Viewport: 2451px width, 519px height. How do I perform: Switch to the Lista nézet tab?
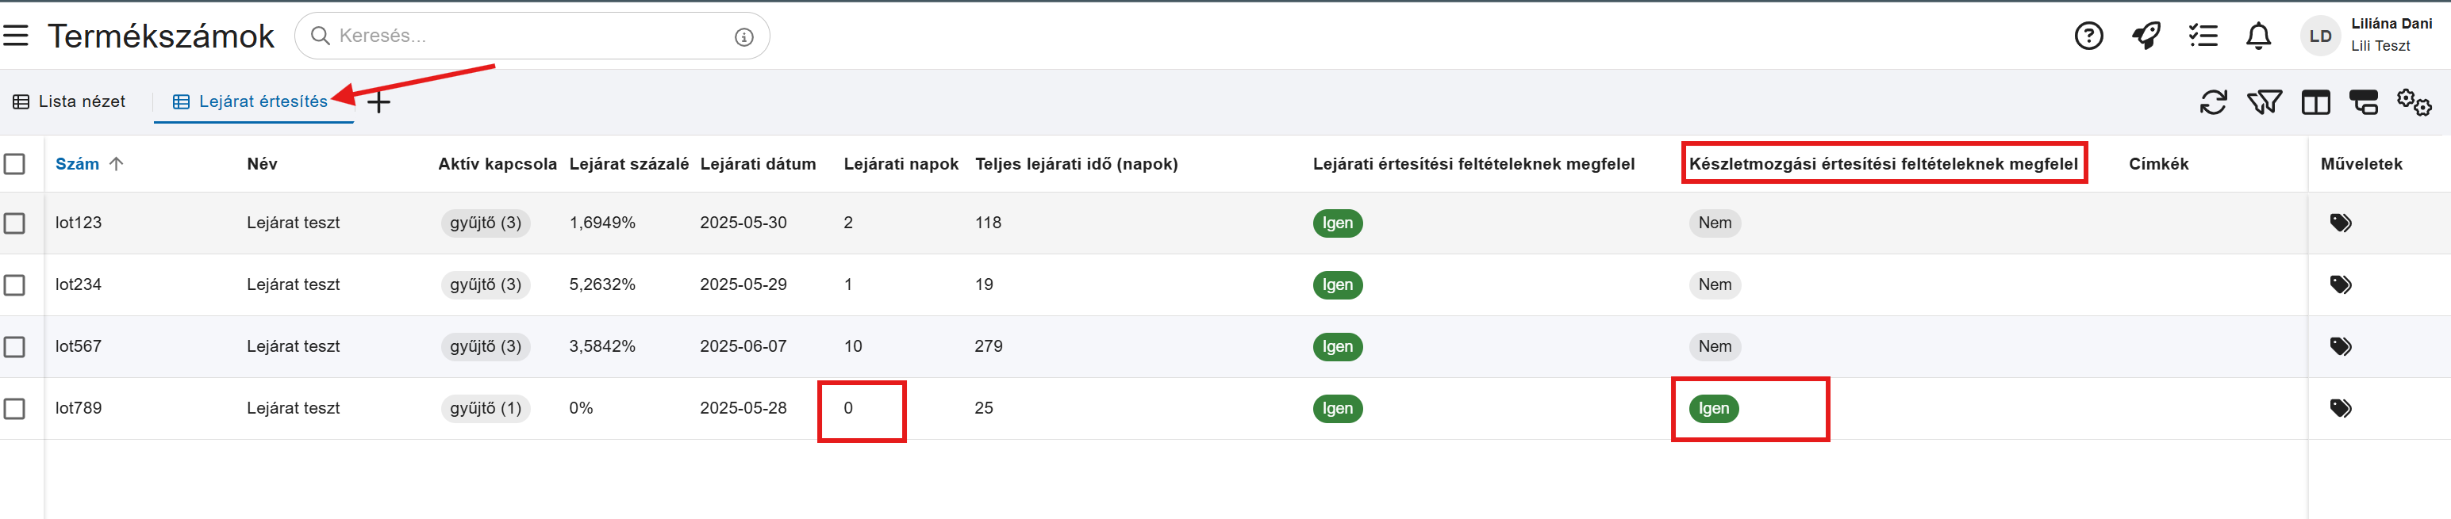(x=70, y=101)
